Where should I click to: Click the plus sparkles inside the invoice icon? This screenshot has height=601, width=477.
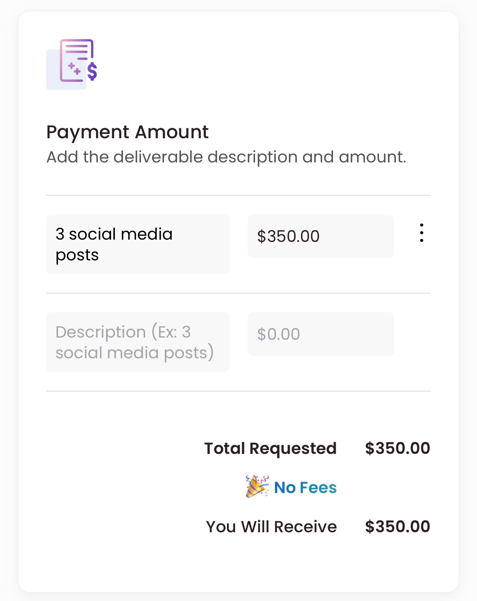click(x=75, y=69)
